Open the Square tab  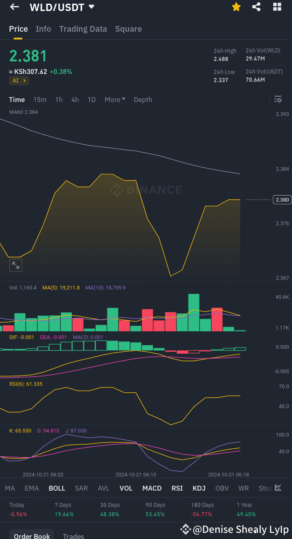(x=129, y=29)
